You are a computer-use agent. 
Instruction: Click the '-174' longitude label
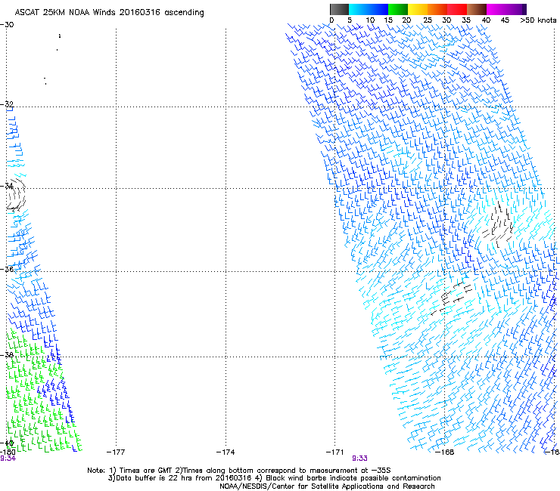click(x=226, y=452)
